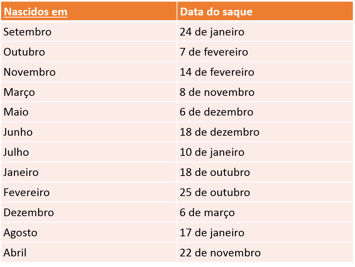Select the '18 de dezembro' cell
Image resolution: width=355 pixels, height=267 pixels.
pos(219,132)
